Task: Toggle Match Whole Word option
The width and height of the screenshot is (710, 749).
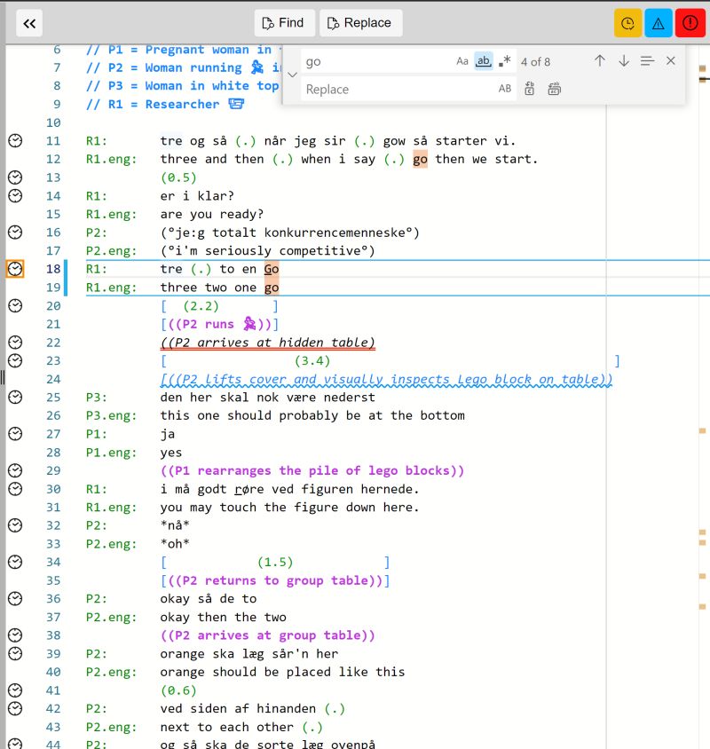Action: point(484,61)
